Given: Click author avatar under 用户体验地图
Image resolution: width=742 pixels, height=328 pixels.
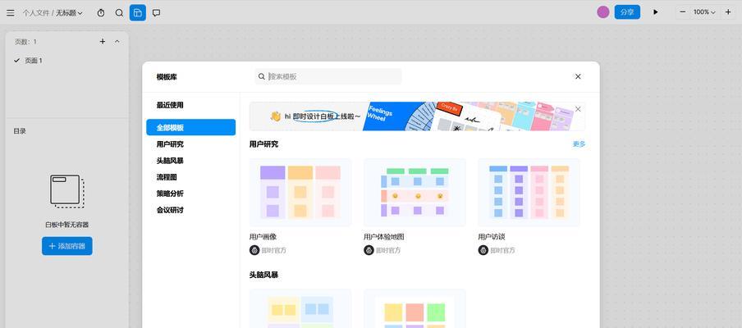Looking at the screenshot, I should [x=369, y=250].
